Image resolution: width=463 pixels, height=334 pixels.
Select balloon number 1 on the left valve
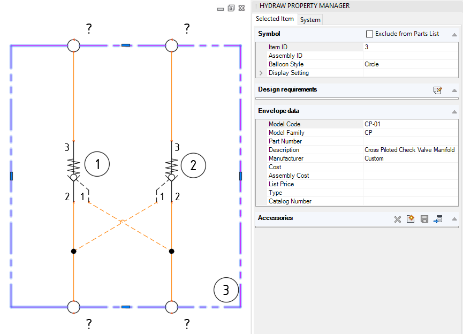(97, 164)
